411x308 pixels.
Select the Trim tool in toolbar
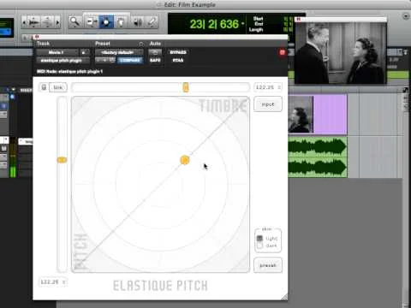(x=92, y=21)
